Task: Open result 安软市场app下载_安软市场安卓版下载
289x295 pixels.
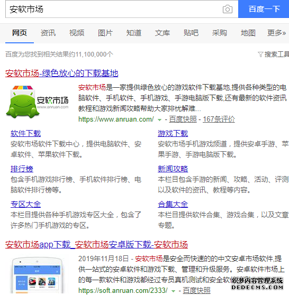Action: (x=96, y=245)
